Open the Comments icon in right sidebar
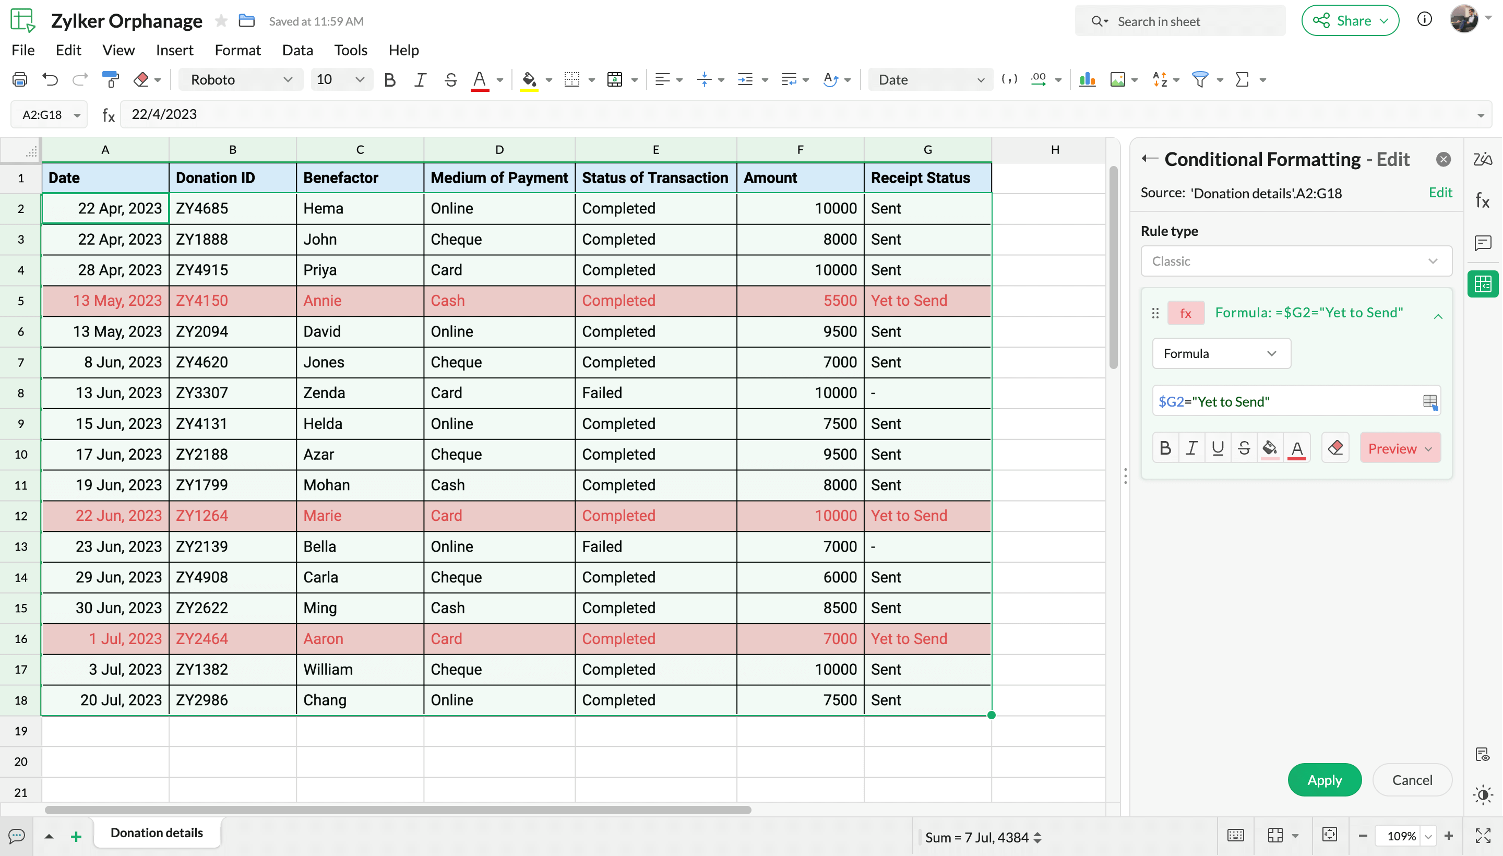This screenshot has width=1503, height=856. coord(1483,243)
